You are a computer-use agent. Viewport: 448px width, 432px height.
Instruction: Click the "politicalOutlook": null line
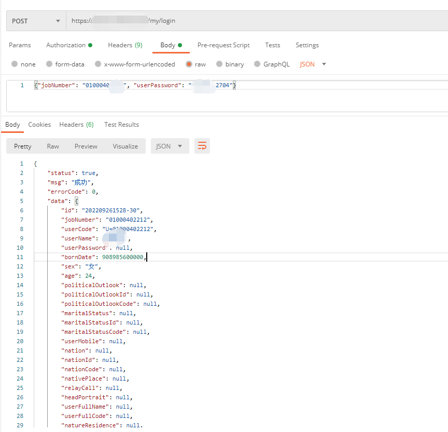pos(103,285)
